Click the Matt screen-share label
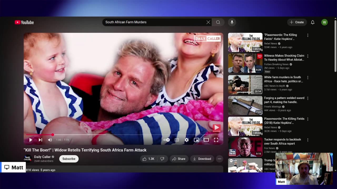The image size is (337, 189). (14, 167)
